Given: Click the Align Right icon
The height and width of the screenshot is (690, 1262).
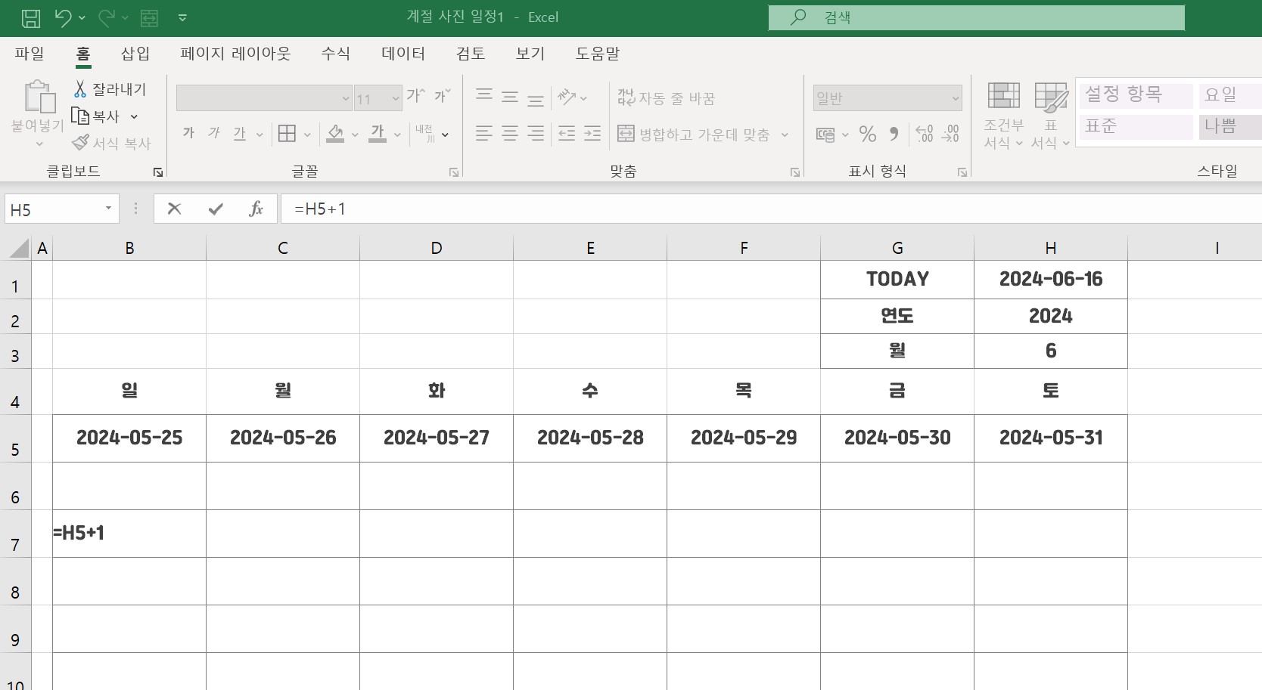Looking at the screenshot, I should pos(536,134).
